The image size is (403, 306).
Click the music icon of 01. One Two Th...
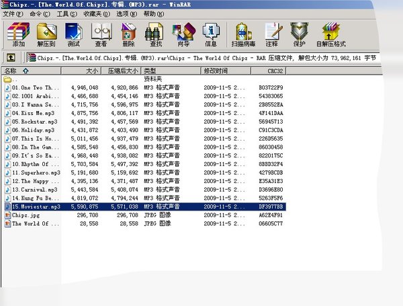[7, 87]
